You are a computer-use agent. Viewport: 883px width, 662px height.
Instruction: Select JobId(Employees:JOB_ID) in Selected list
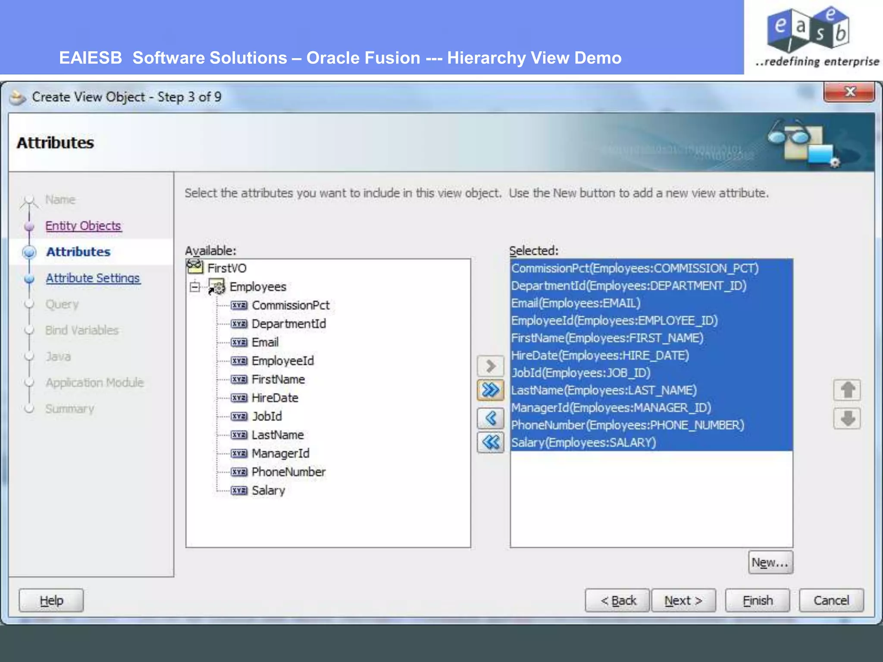tap(651, 373)
